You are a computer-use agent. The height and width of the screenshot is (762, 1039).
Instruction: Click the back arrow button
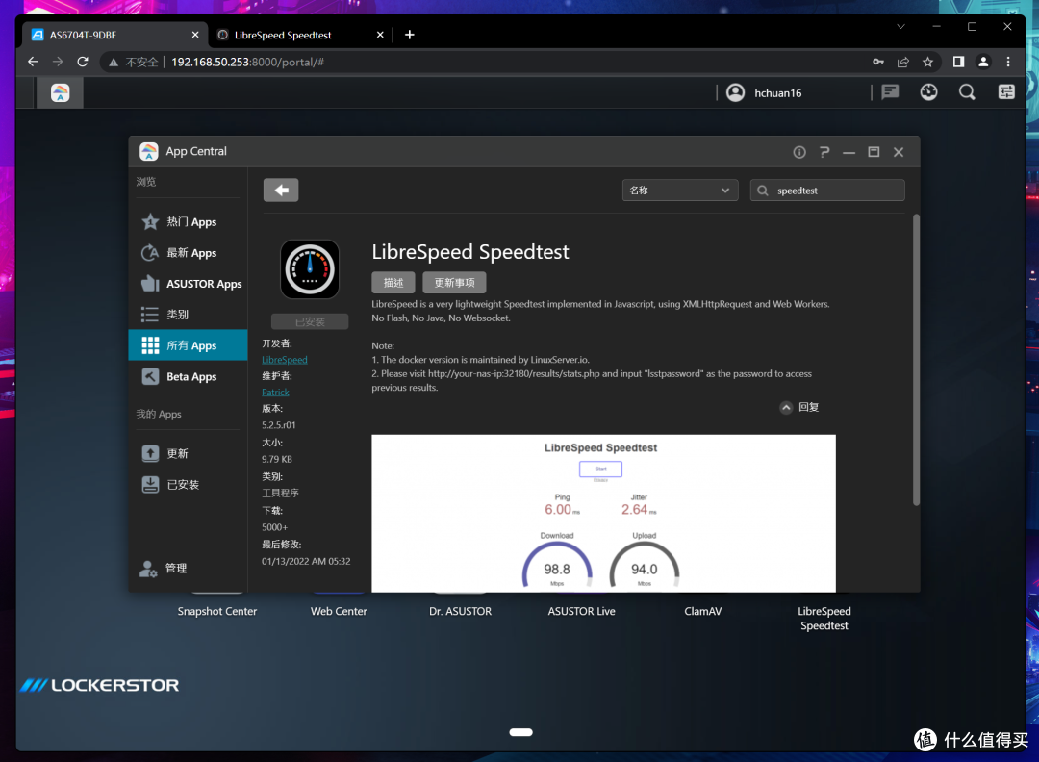click(x=281, y=190)
